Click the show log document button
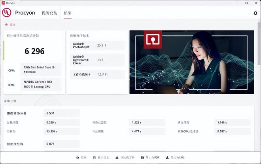Image resolution: width=261 pixels, height=164 pixels. click(101, 158)
